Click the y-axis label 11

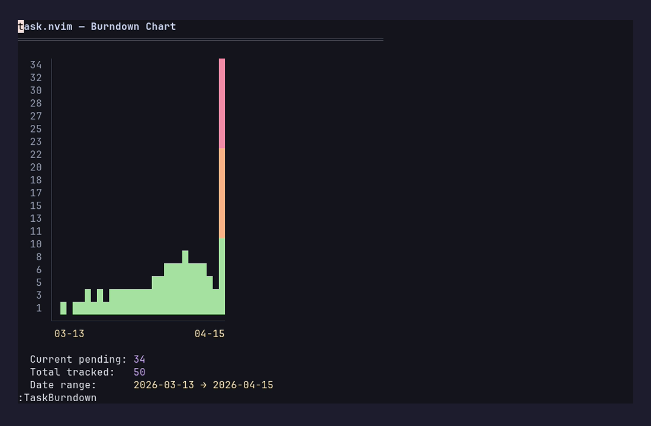coord(36,231)
